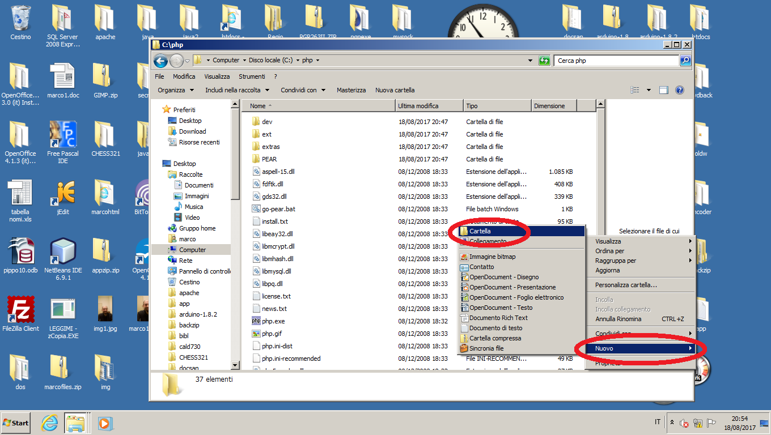Toggle the preview pane icon
This screenshot has width=771, height=435.
[664, 90]
